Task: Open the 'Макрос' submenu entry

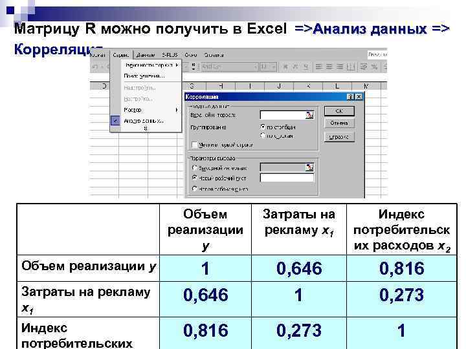Action: (151, 110)
